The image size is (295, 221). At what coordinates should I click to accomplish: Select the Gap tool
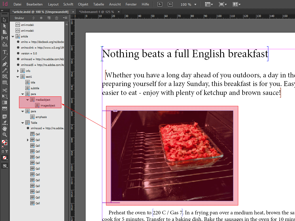pyautogui.click(x=5, y=38)
